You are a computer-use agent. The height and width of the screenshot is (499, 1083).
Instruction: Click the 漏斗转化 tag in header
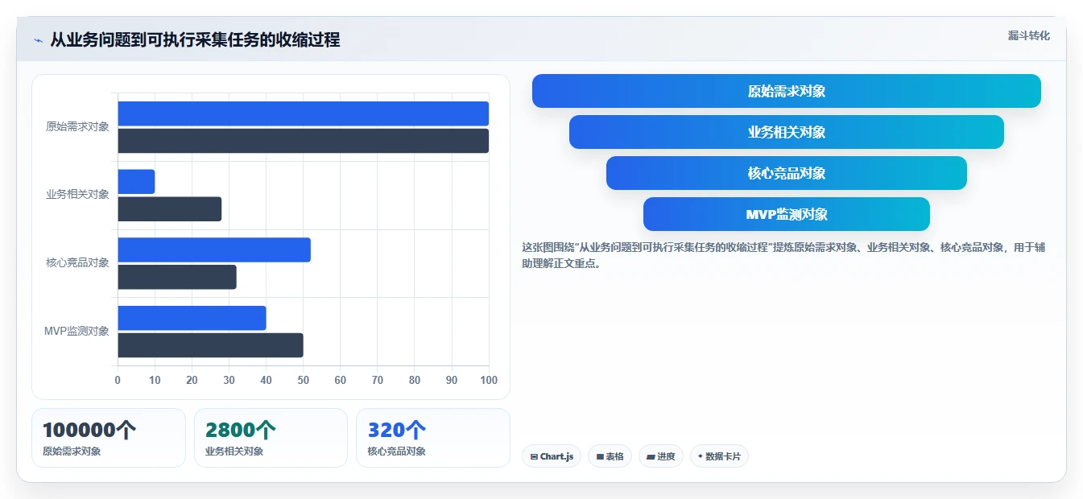(x=1028, y=35)
